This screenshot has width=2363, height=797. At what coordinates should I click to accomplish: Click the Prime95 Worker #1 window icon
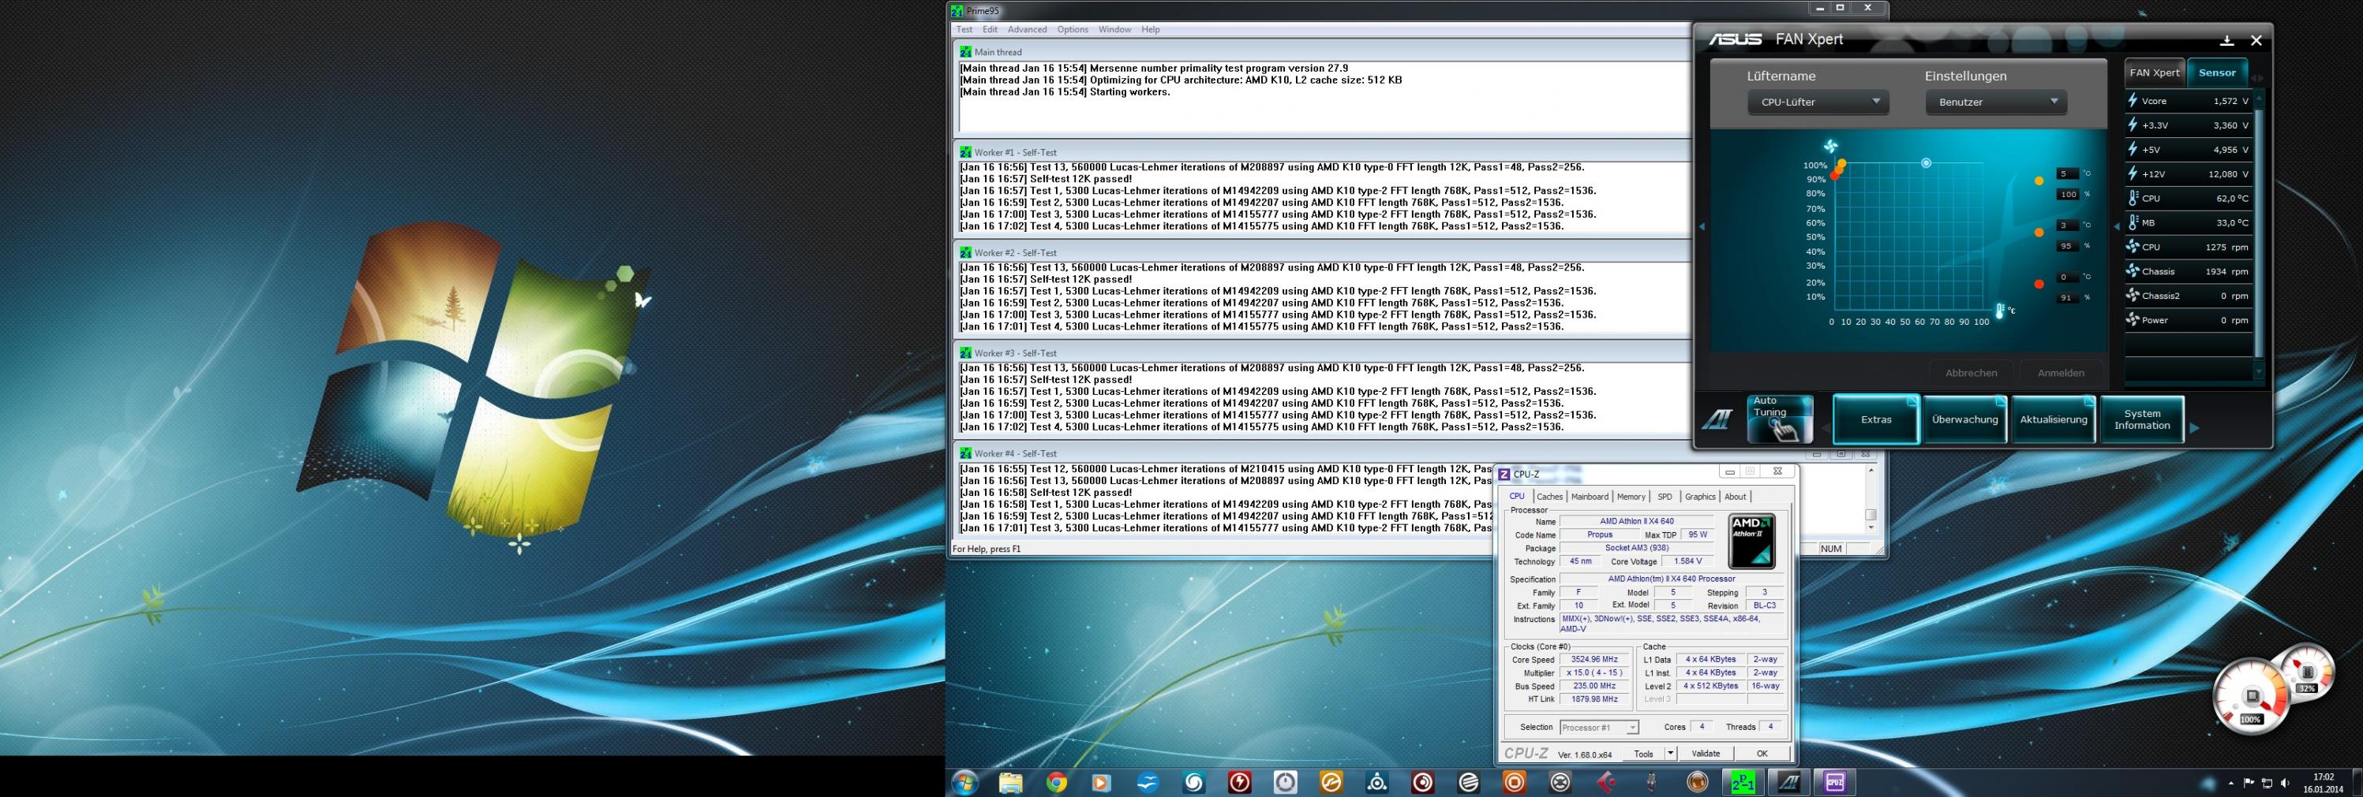coord(965,152)
